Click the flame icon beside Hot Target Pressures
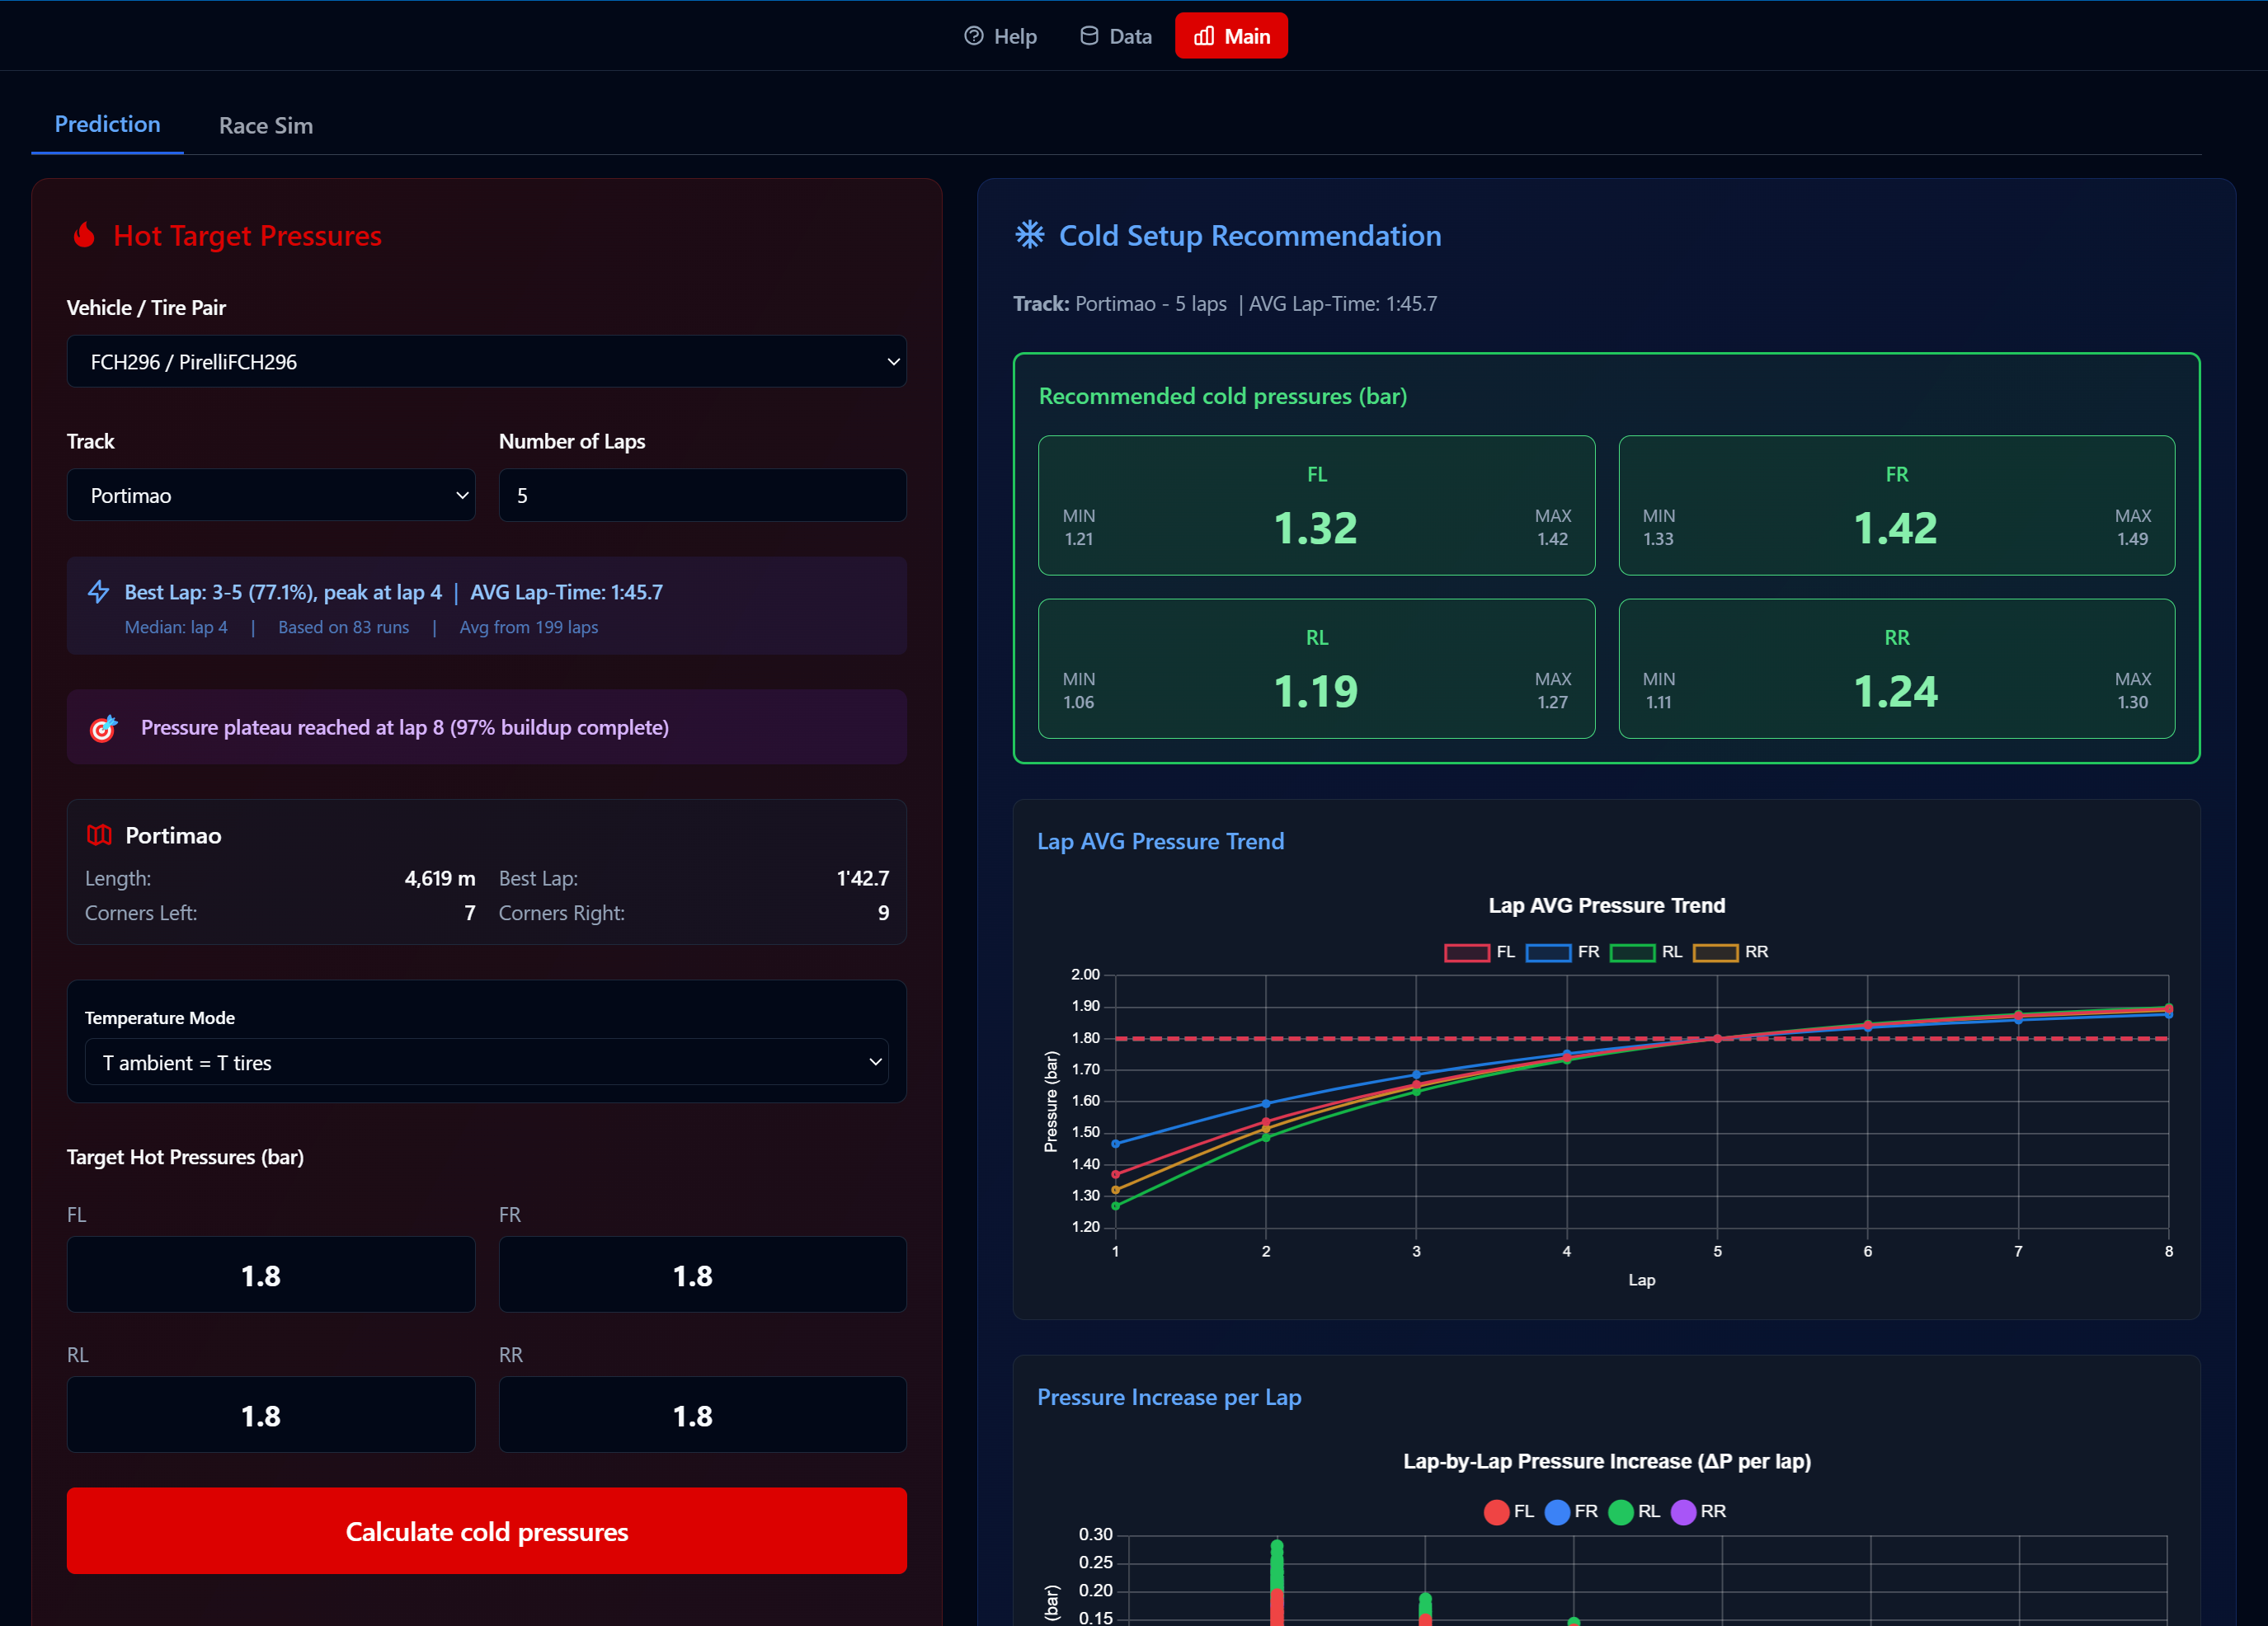 (x=86, y=235)
